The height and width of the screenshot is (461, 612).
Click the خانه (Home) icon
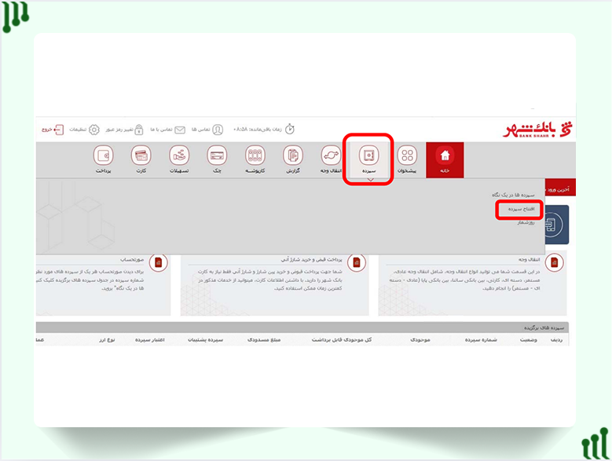445,156
